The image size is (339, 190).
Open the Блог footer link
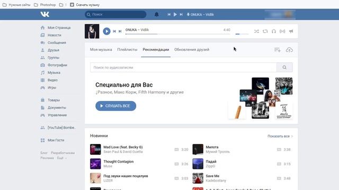(x=44, y=153)
